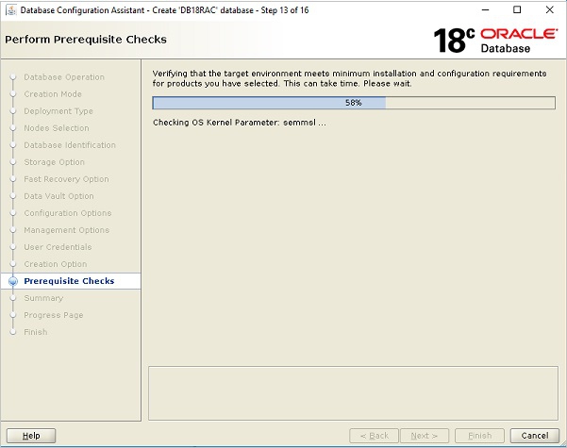Click the 'Checking OS Kernel Parameter: semmsl' status text
Screen dimensions: 567x448
pos(239,123)
